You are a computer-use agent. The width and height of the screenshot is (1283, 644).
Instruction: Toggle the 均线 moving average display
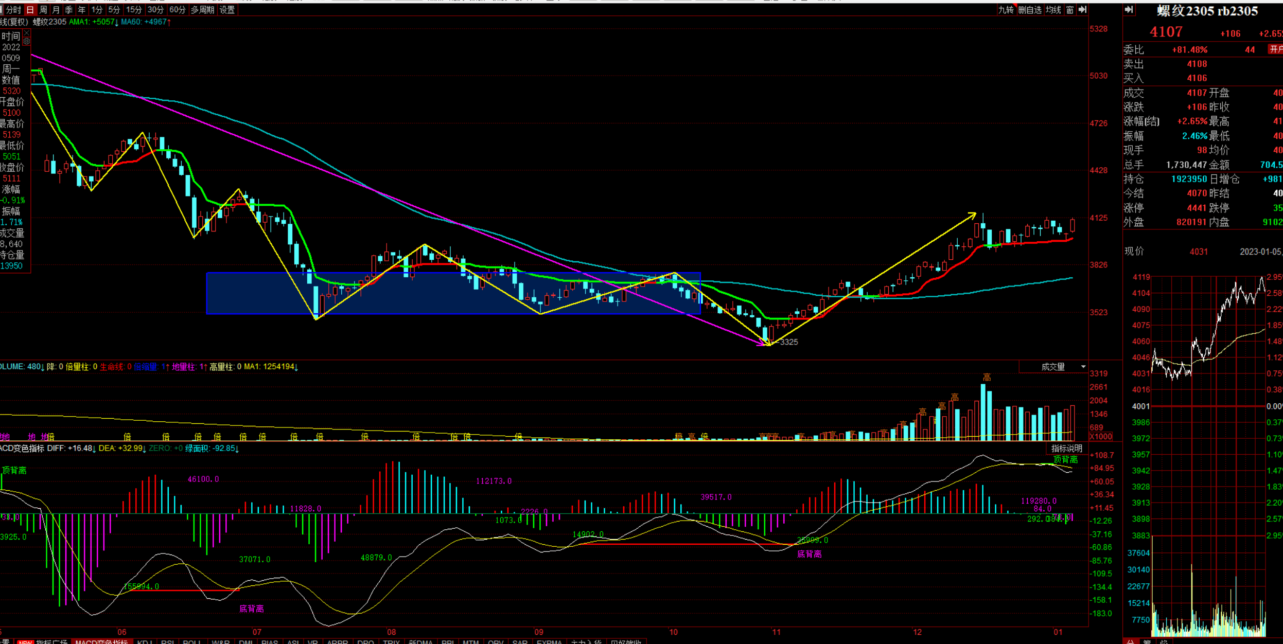tap(1053, 10)
